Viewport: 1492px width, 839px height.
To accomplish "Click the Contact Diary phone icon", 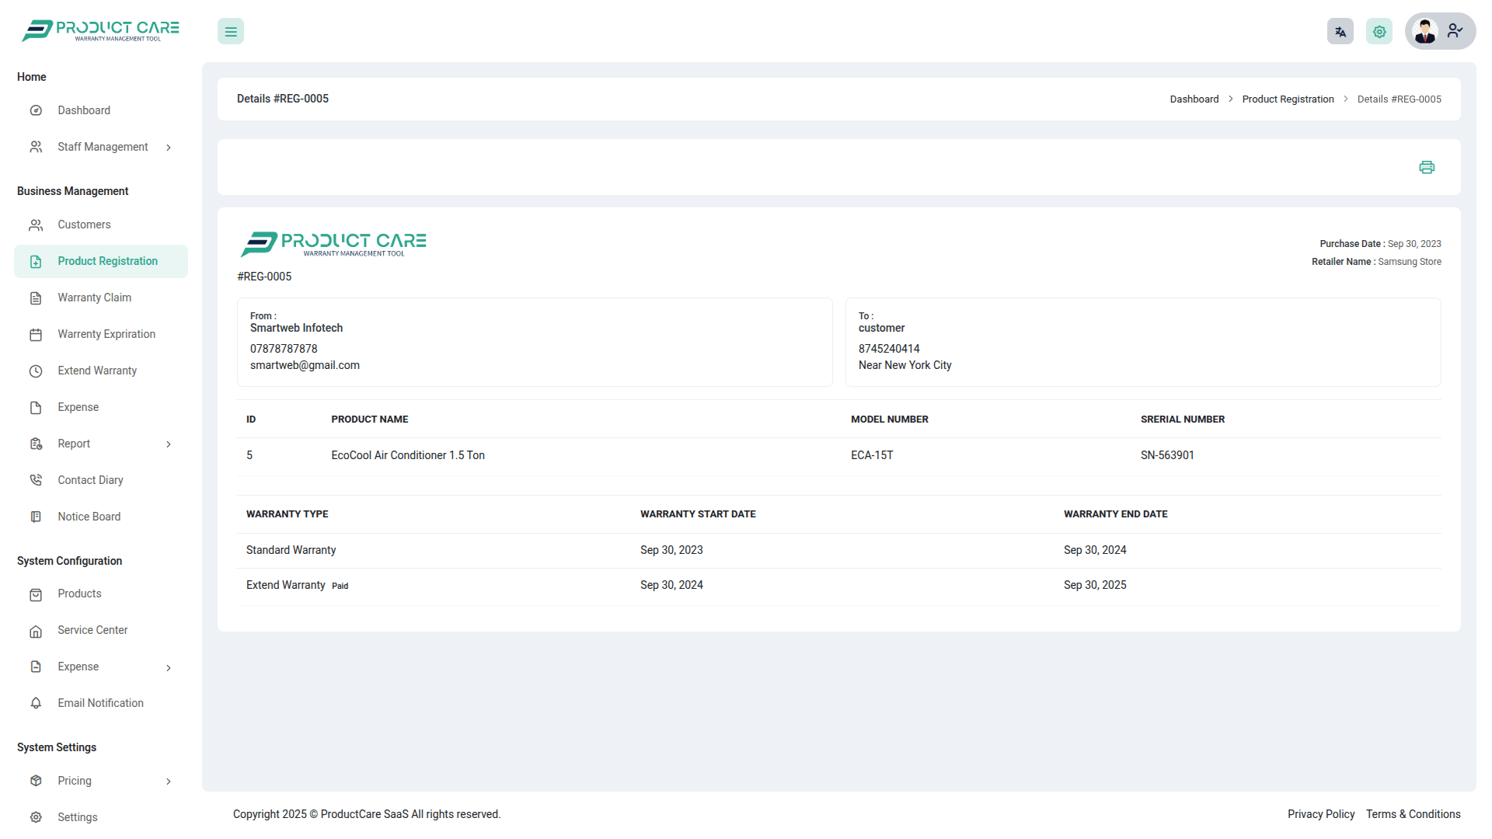I will point(36,481).
